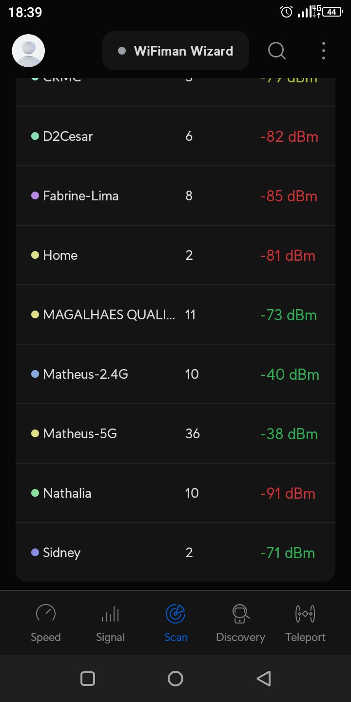Tap the Signal bars icon
Screen dimensions: 351x702
pos(110,613)
